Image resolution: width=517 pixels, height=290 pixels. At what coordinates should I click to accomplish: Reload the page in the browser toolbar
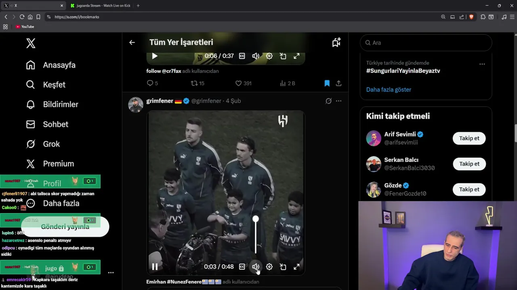click(22, 17)
